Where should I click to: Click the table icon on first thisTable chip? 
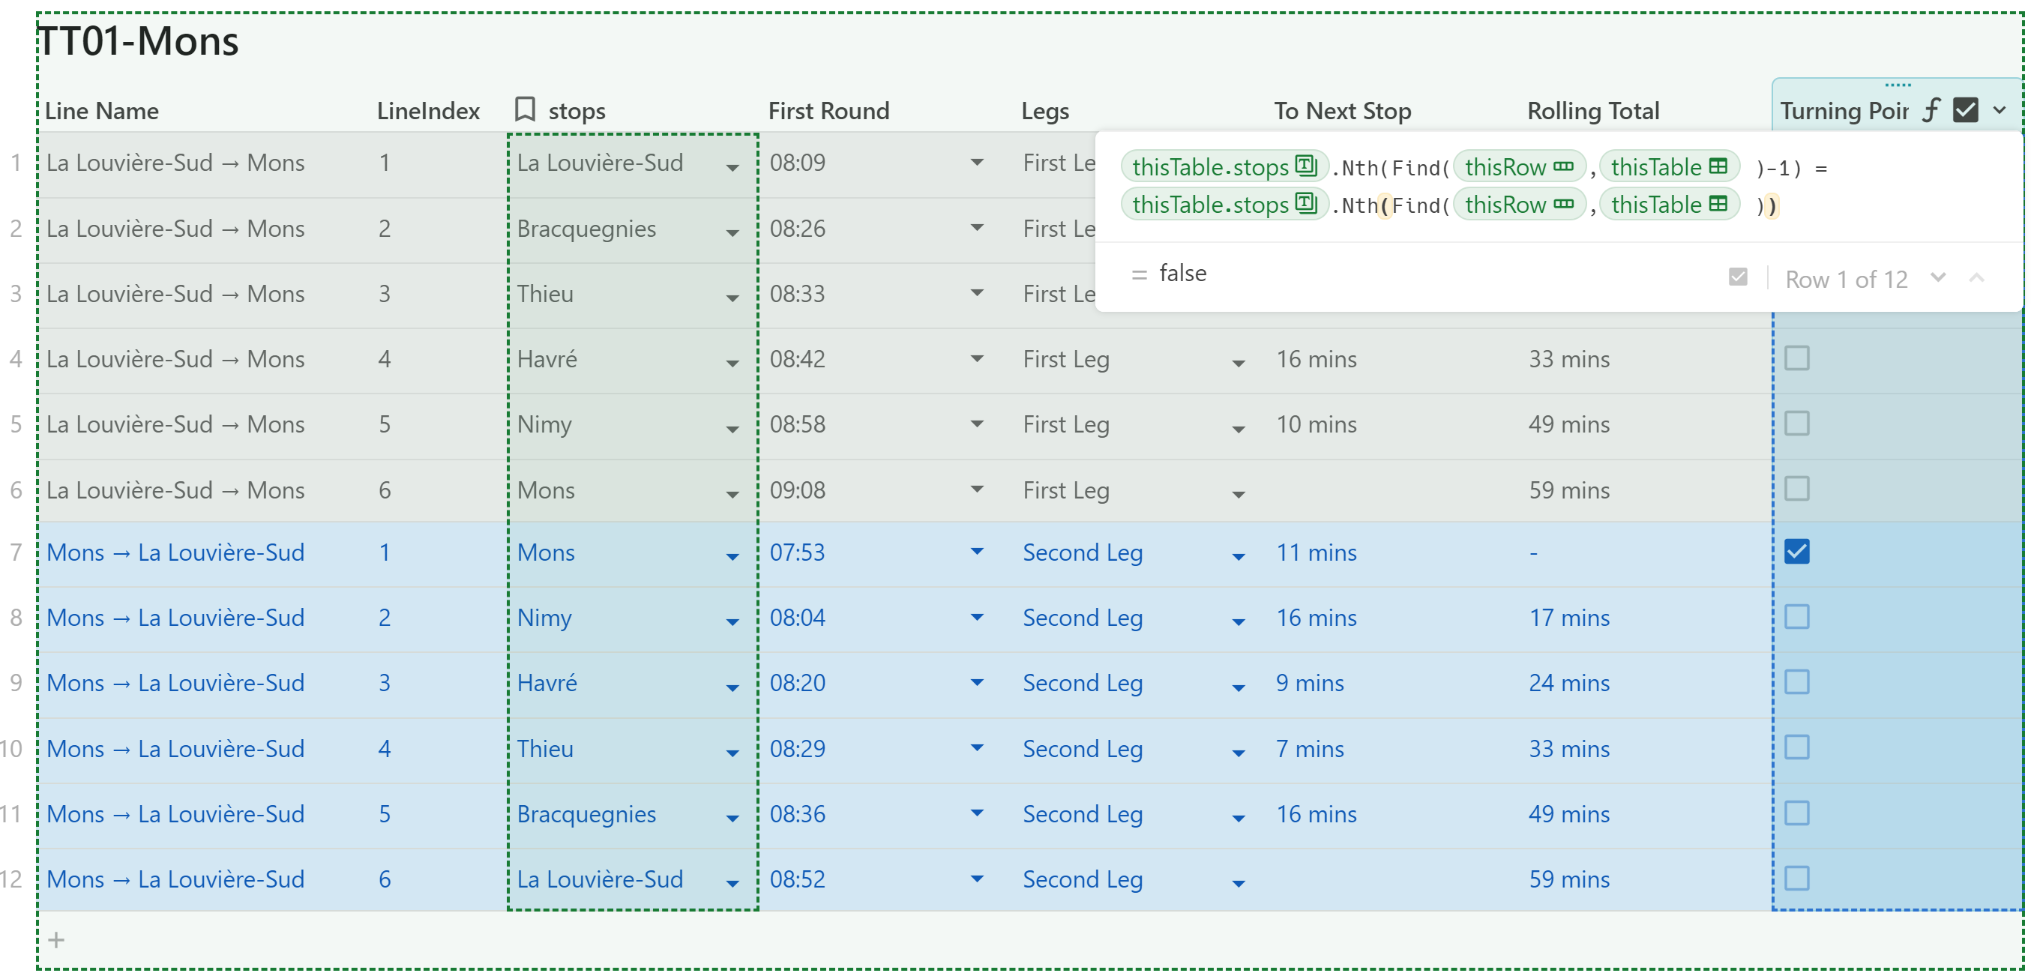tap(1718, 166)
